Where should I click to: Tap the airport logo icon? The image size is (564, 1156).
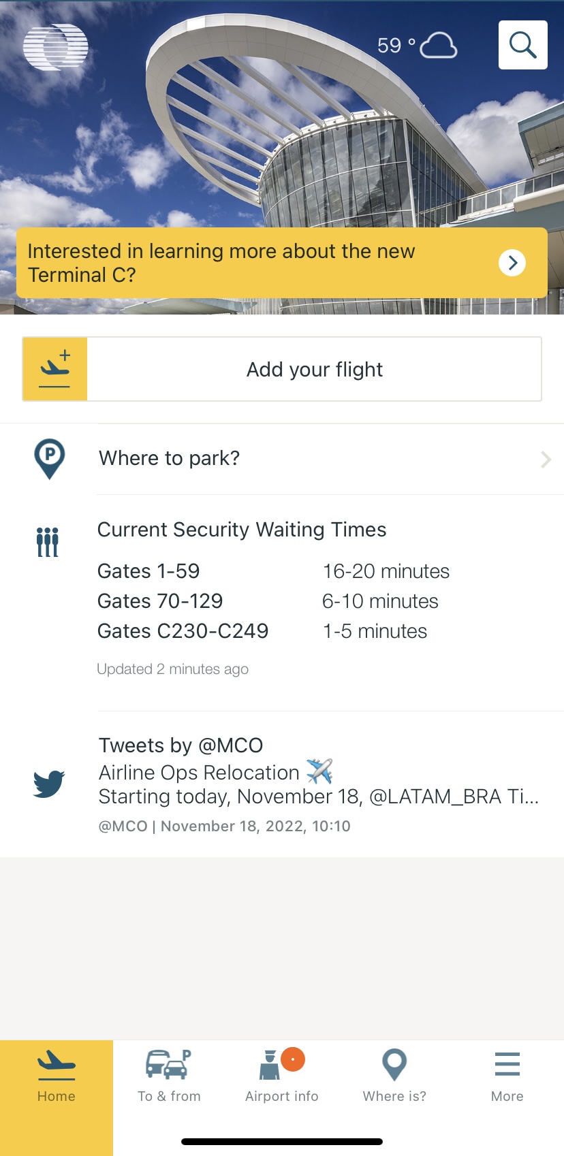tap(55, 47)
